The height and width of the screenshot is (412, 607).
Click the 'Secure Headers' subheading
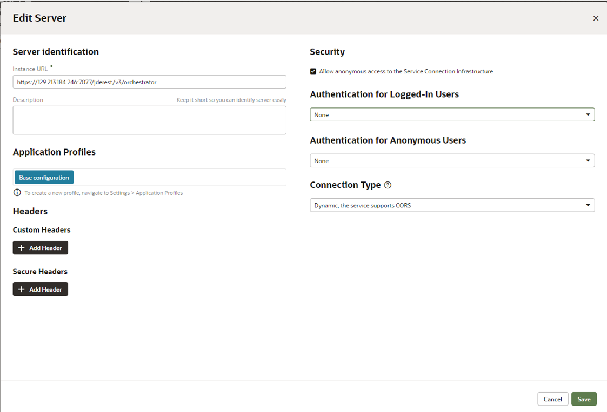tap(40, 272)
